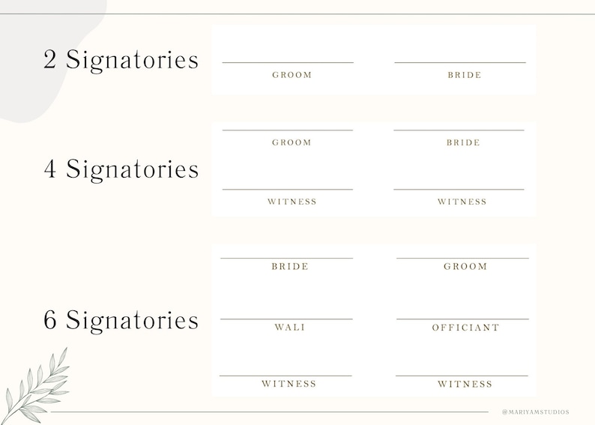The image size is (595, 425).
Task: Click the bottom-right WITNESS label in 6 Signatories
Action: (465, 384)
